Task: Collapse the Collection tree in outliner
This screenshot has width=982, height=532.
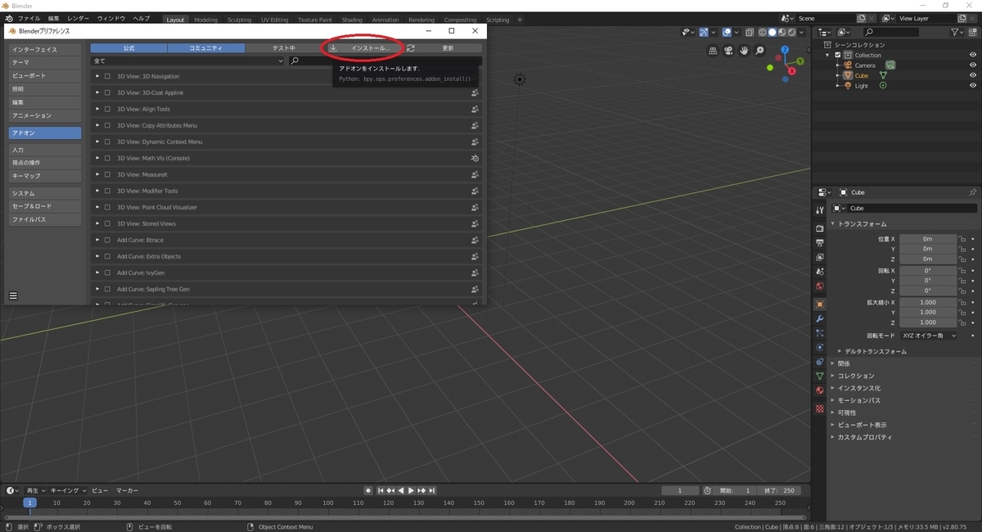Action: 828,55
